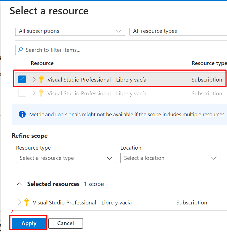Expand the checked subscription row with its chevron
Screen dimensions: 227x232
point(34,79)
